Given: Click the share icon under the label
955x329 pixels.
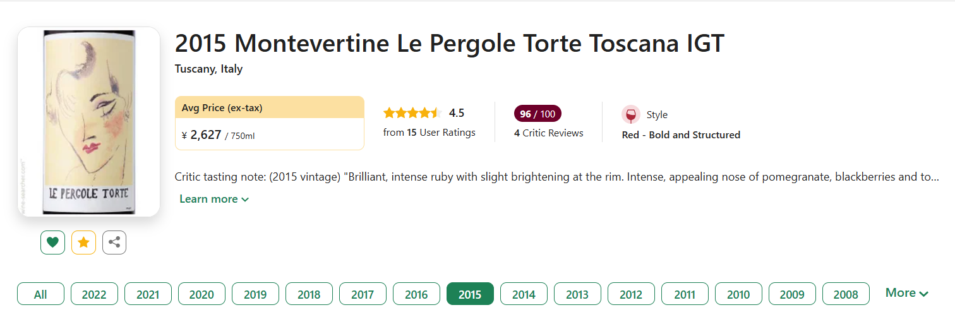Looking at the screenshot, I should coord(114,242).
